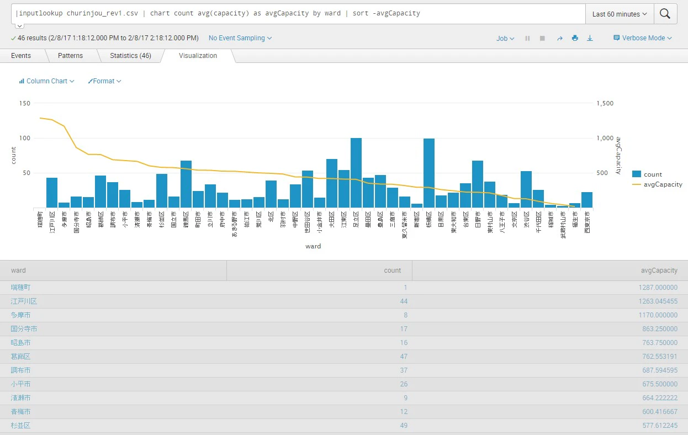Click the avgCapacity legend line swatch

(637, 184)
